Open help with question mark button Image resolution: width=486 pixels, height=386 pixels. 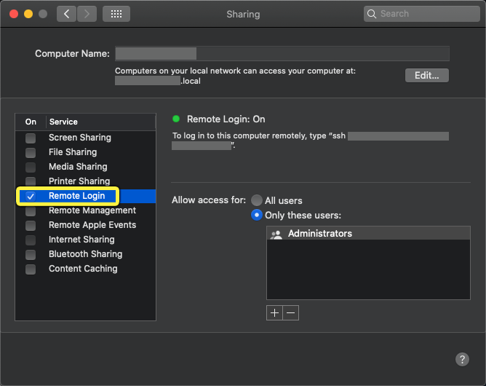462,359
